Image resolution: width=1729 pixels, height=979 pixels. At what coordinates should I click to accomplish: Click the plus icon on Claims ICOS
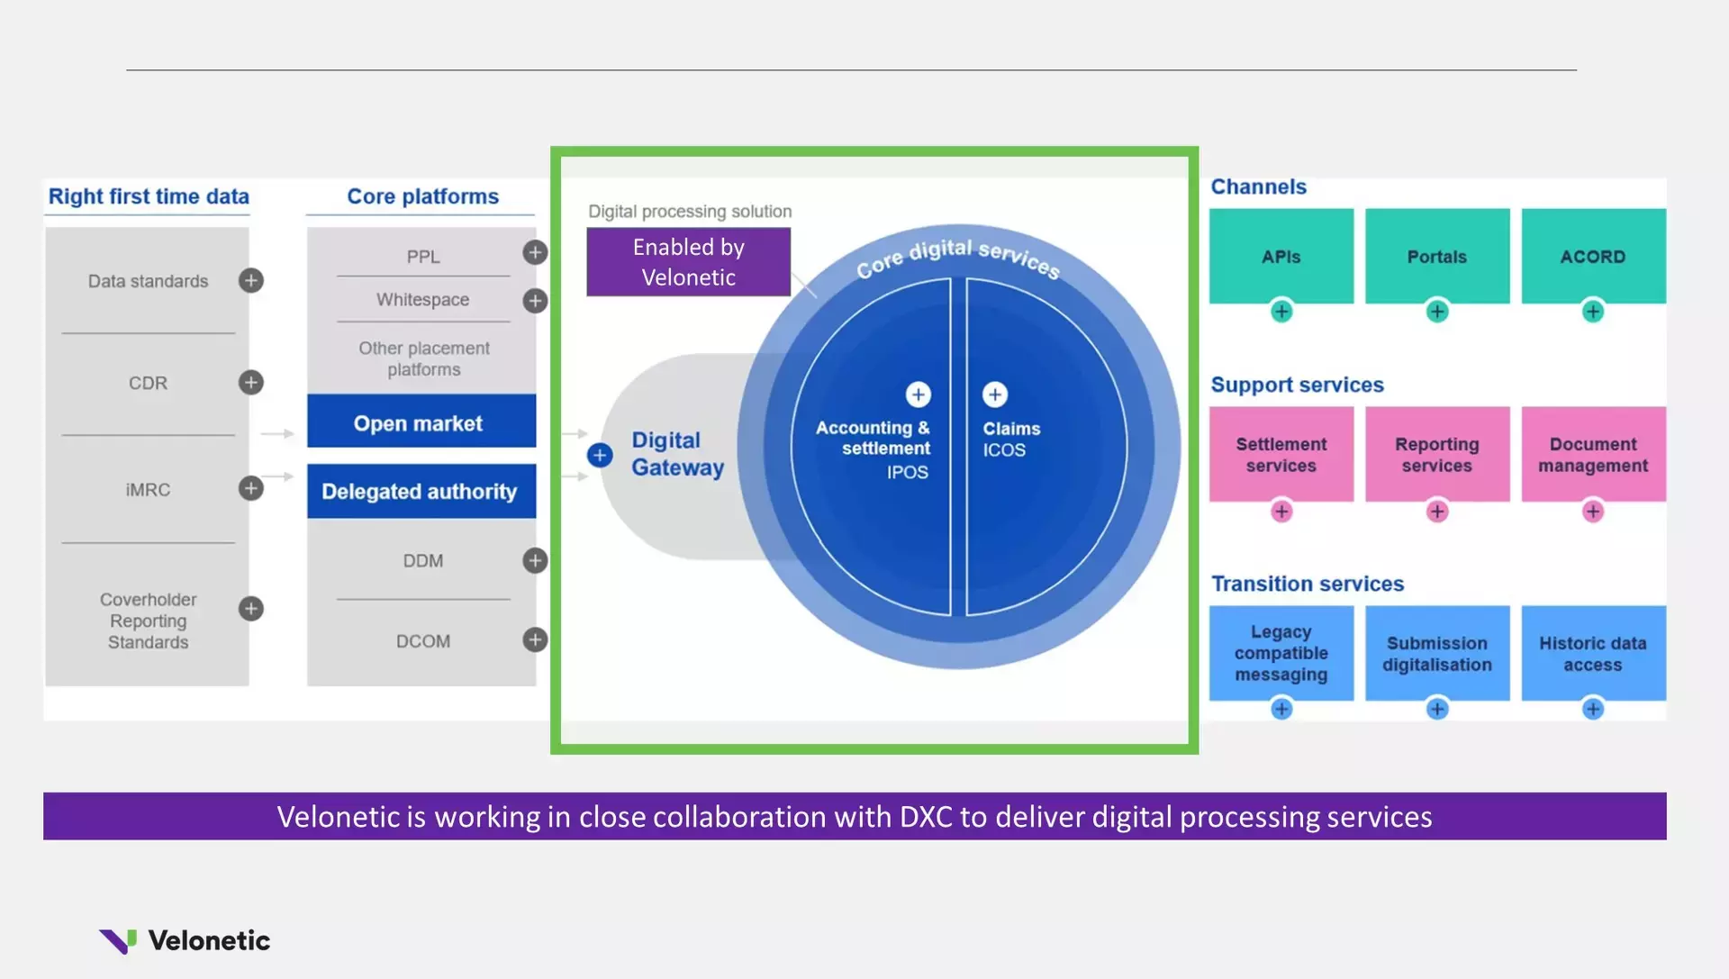994,394
